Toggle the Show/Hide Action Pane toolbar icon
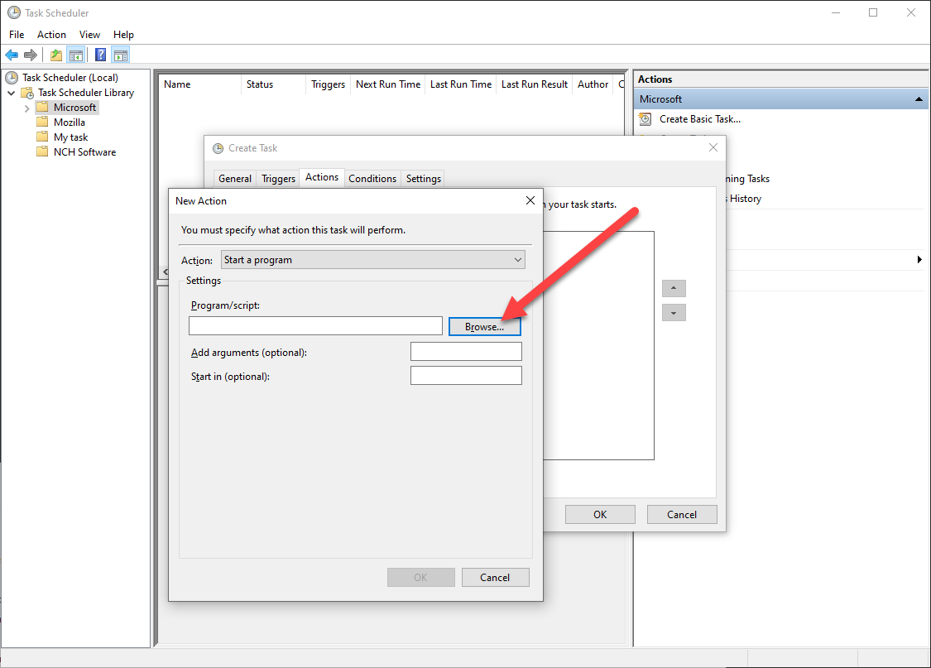 point(121,55)
